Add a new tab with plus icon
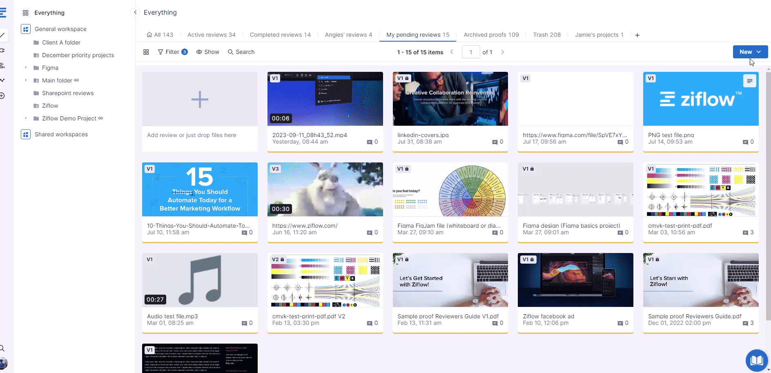This screenshot has height=373, width=771. (x=637, y=35)
